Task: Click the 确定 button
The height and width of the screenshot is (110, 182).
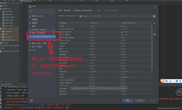Action: pyautogui.click(x=128, y=101)
